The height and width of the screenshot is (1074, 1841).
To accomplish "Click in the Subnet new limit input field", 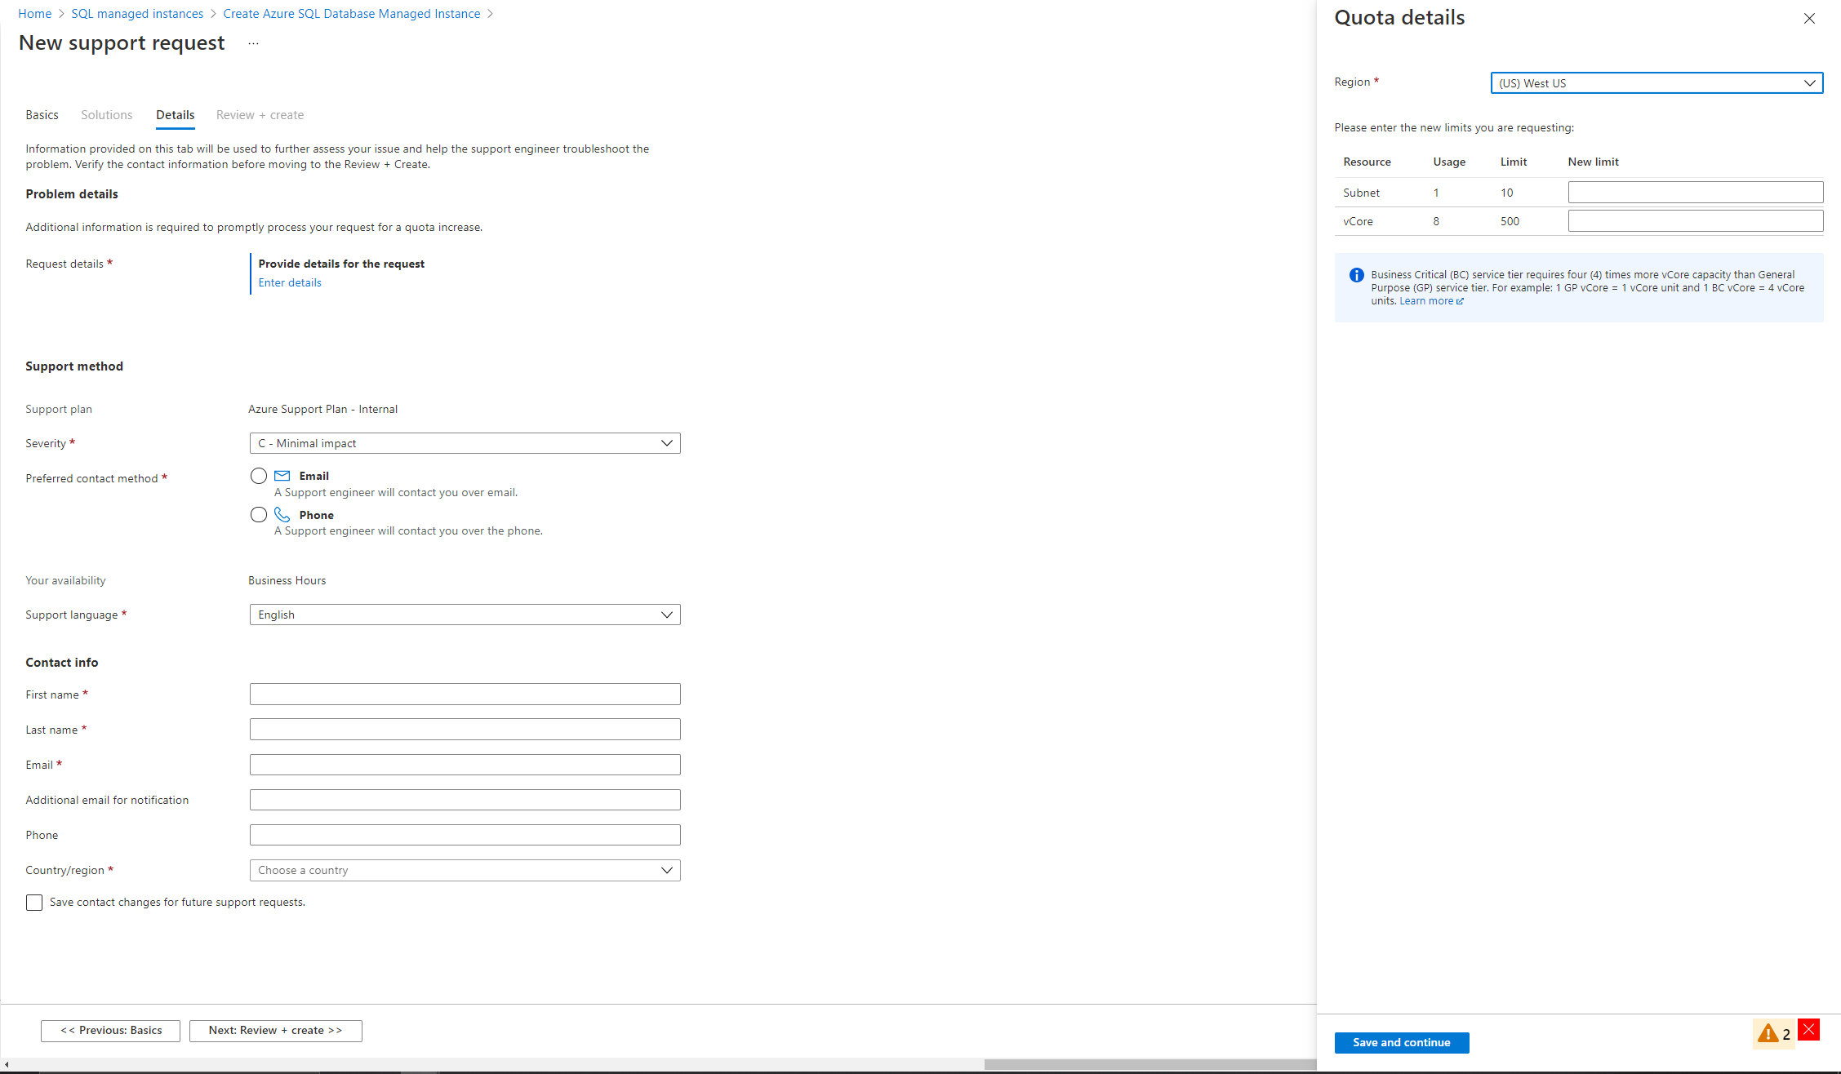I will tap(1694, 192).
